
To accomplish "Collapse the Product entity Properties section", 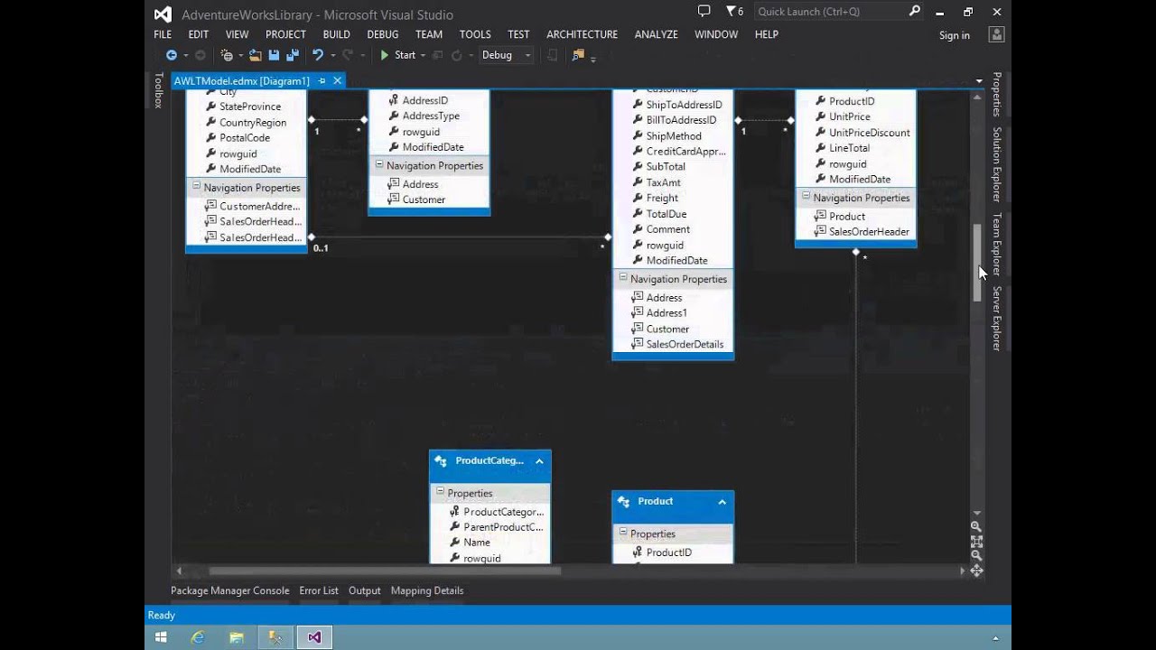I will (x=622, y=533).
